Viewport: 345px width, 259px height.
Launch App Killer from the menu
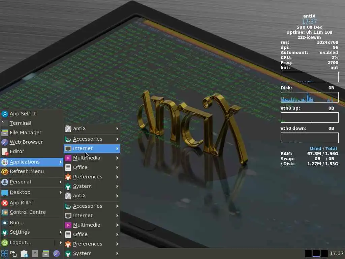pyautogui.click(x=32, y=203)
